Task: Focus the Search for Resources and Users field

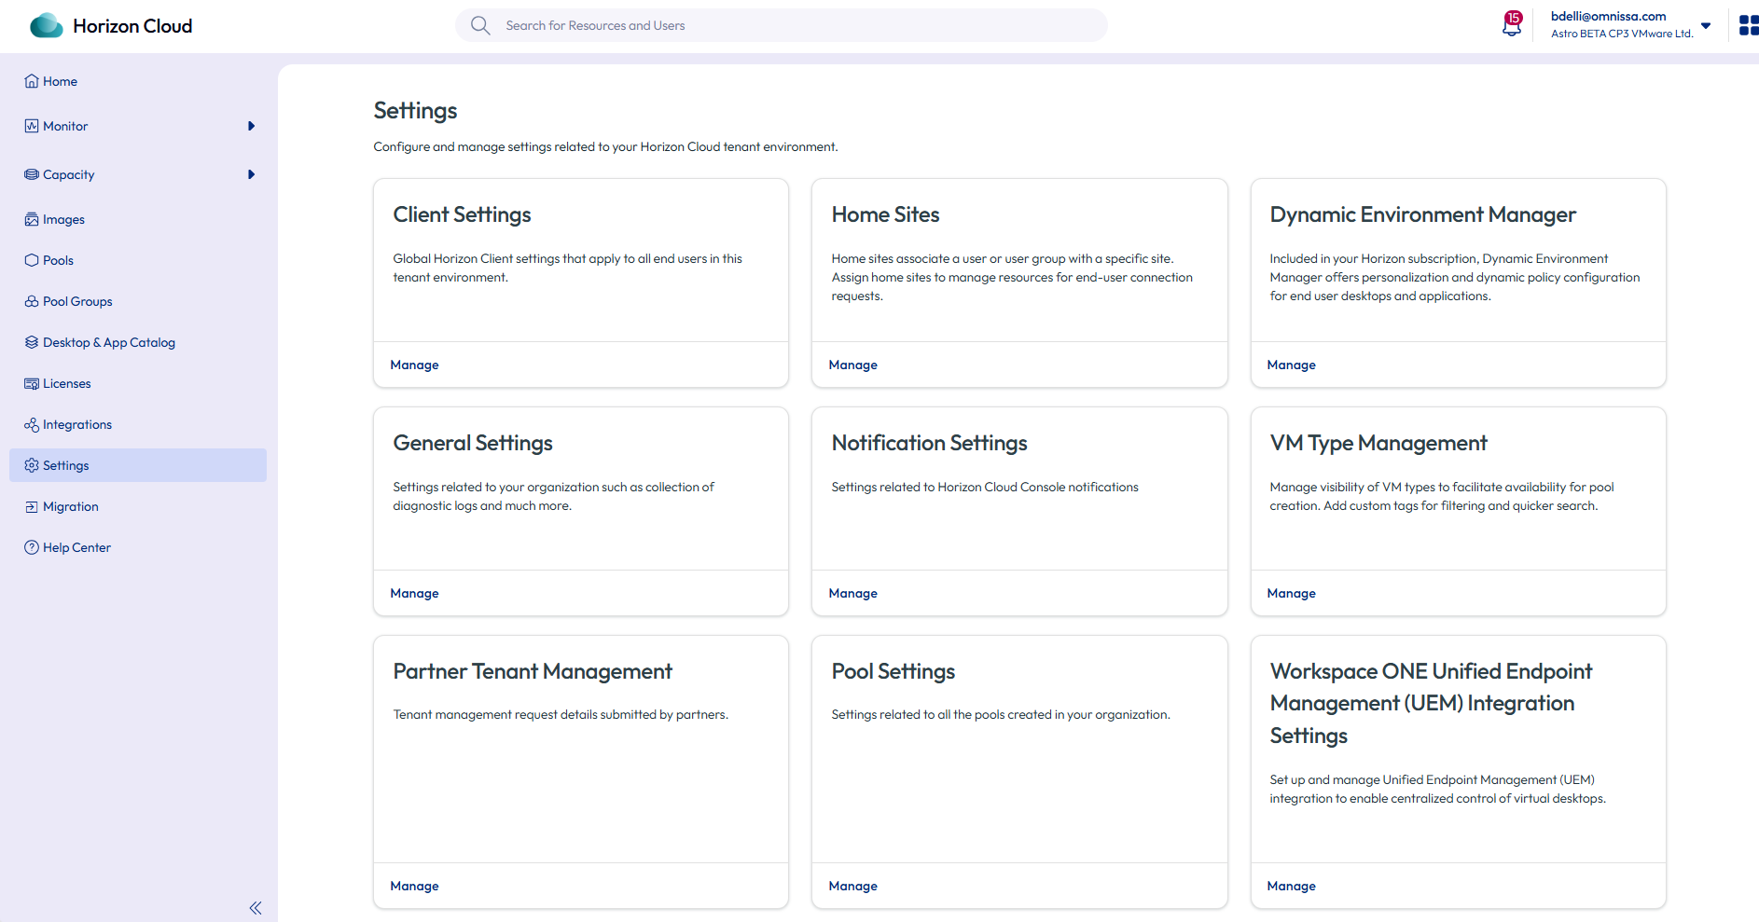Action: click(x=782, y=25)
